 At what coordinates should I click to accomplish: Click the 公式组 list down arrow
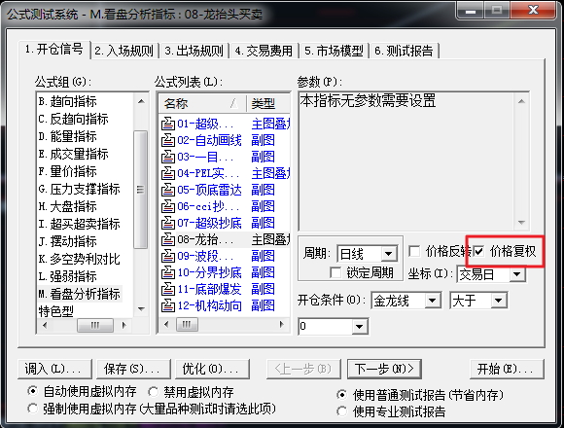(x=141, y=309)
